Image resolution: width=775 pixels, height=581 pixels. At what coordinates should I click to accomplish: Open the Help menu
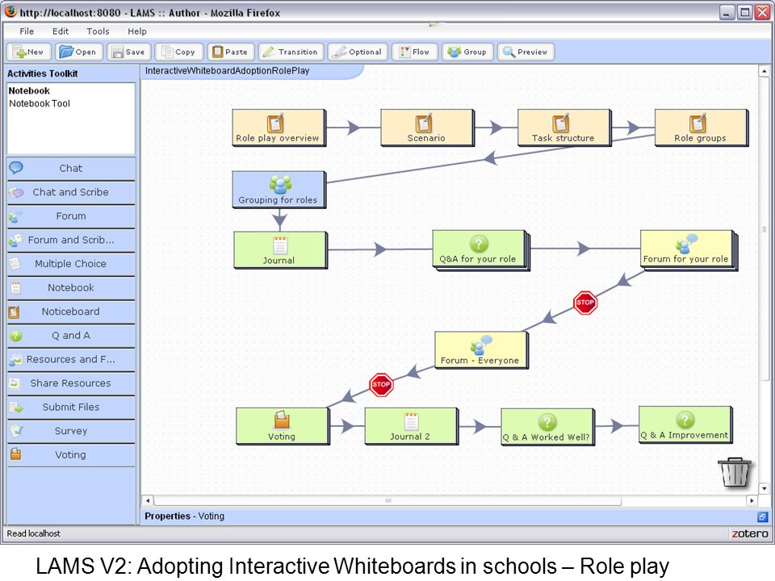(137, 31)
